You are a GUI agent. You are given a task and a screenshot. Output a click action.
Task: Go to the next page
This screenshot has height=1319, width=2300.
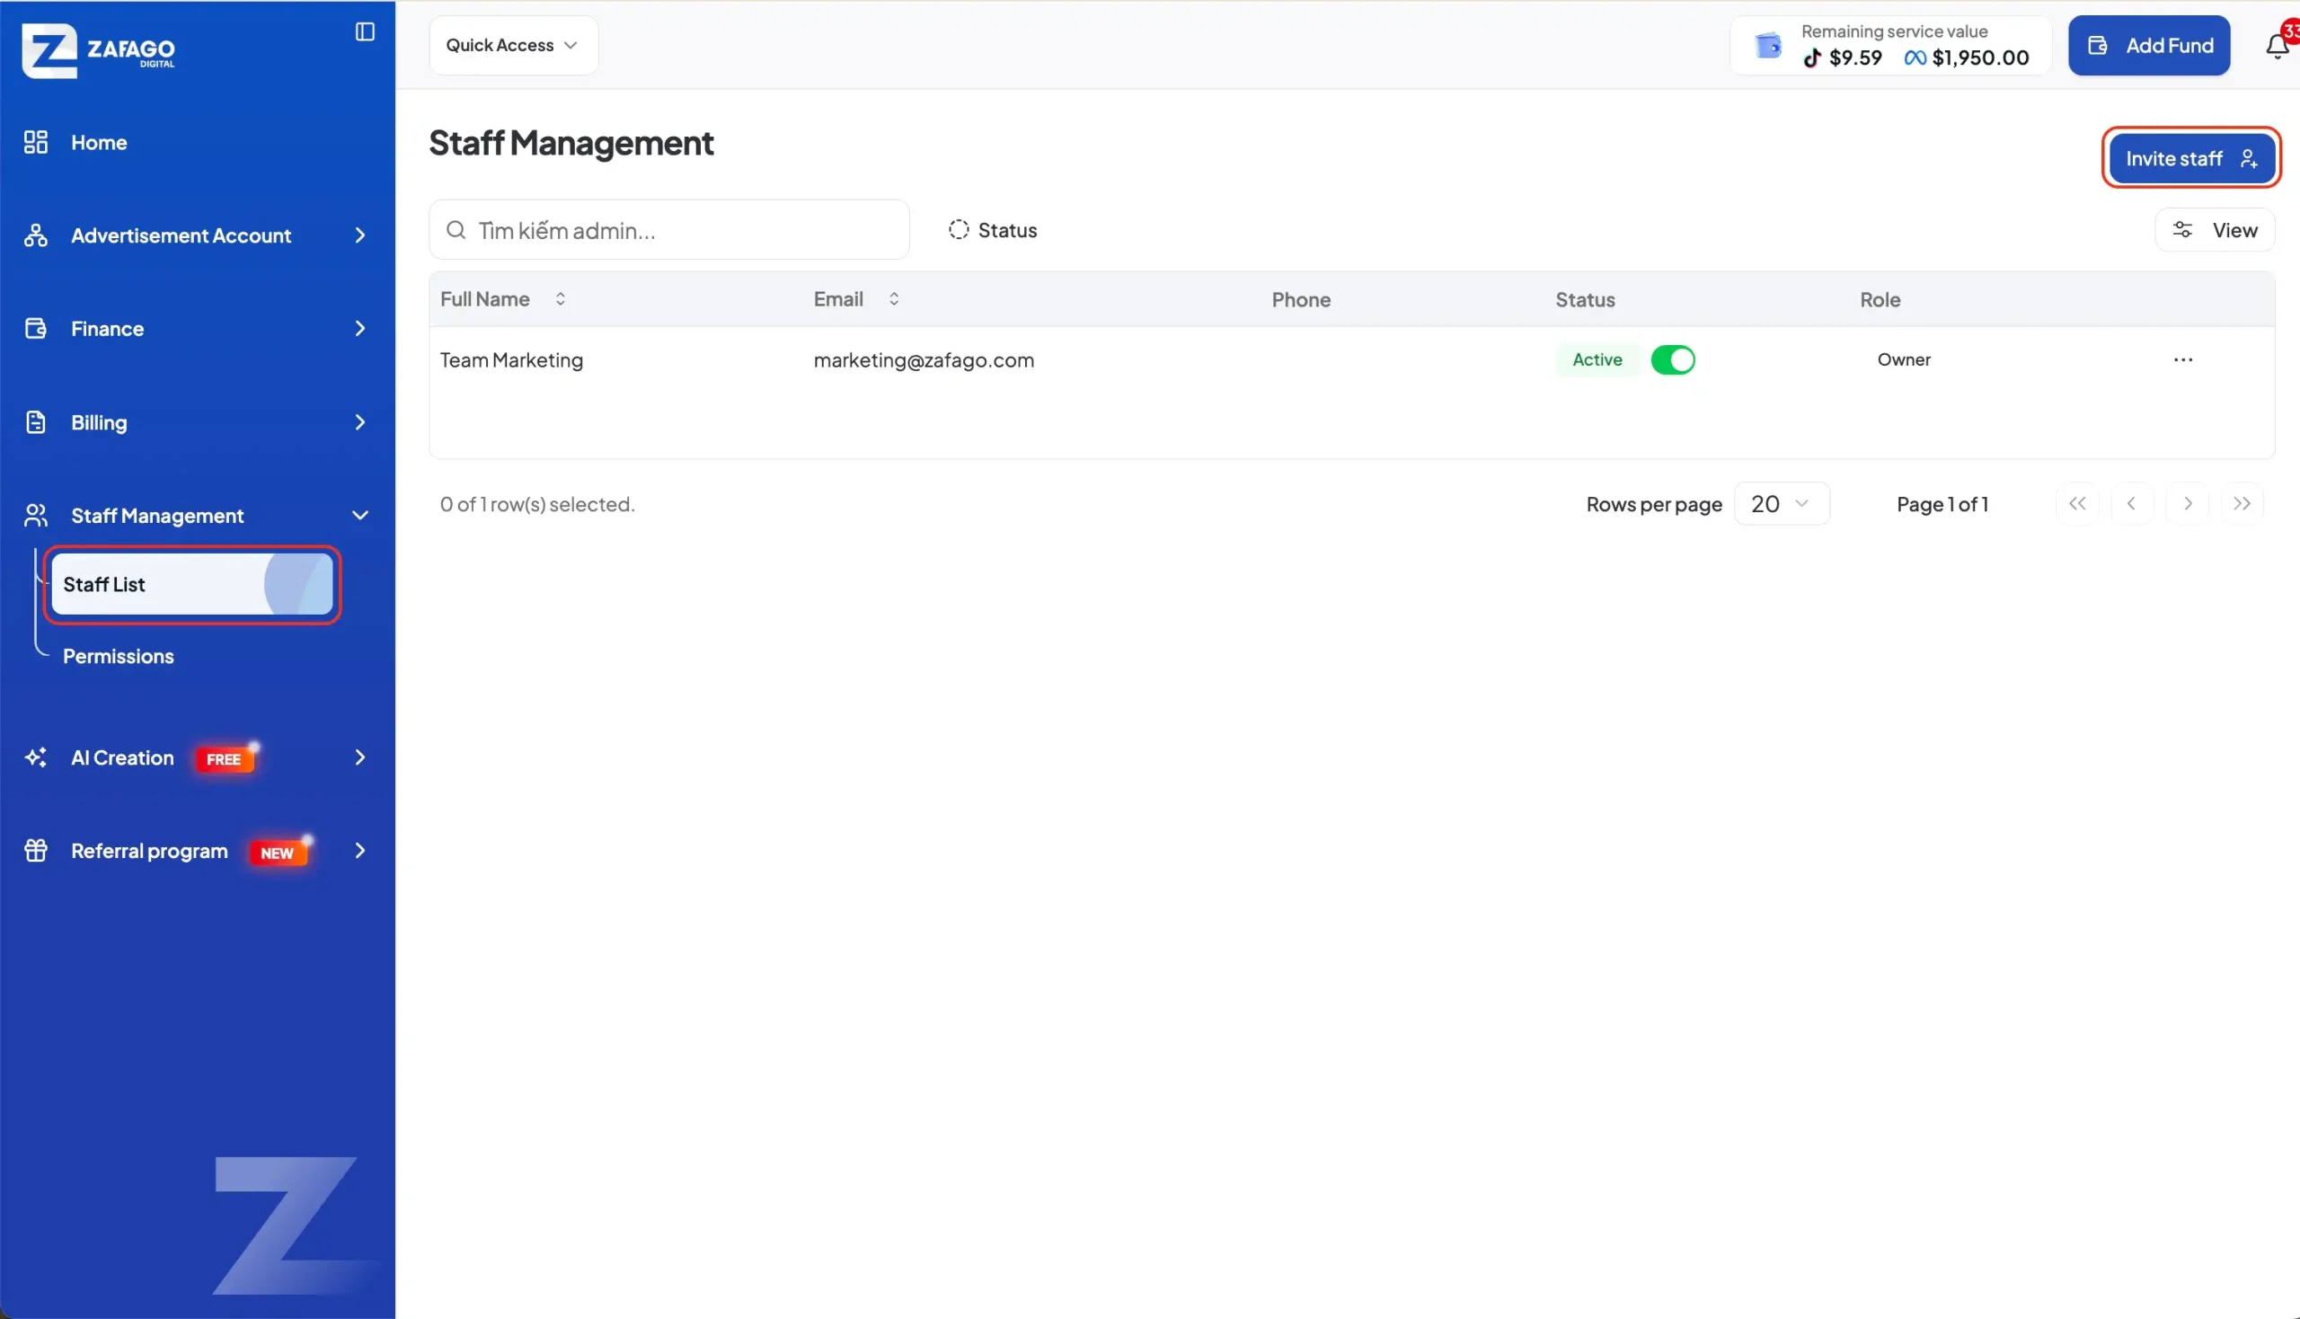[2187, 504]
